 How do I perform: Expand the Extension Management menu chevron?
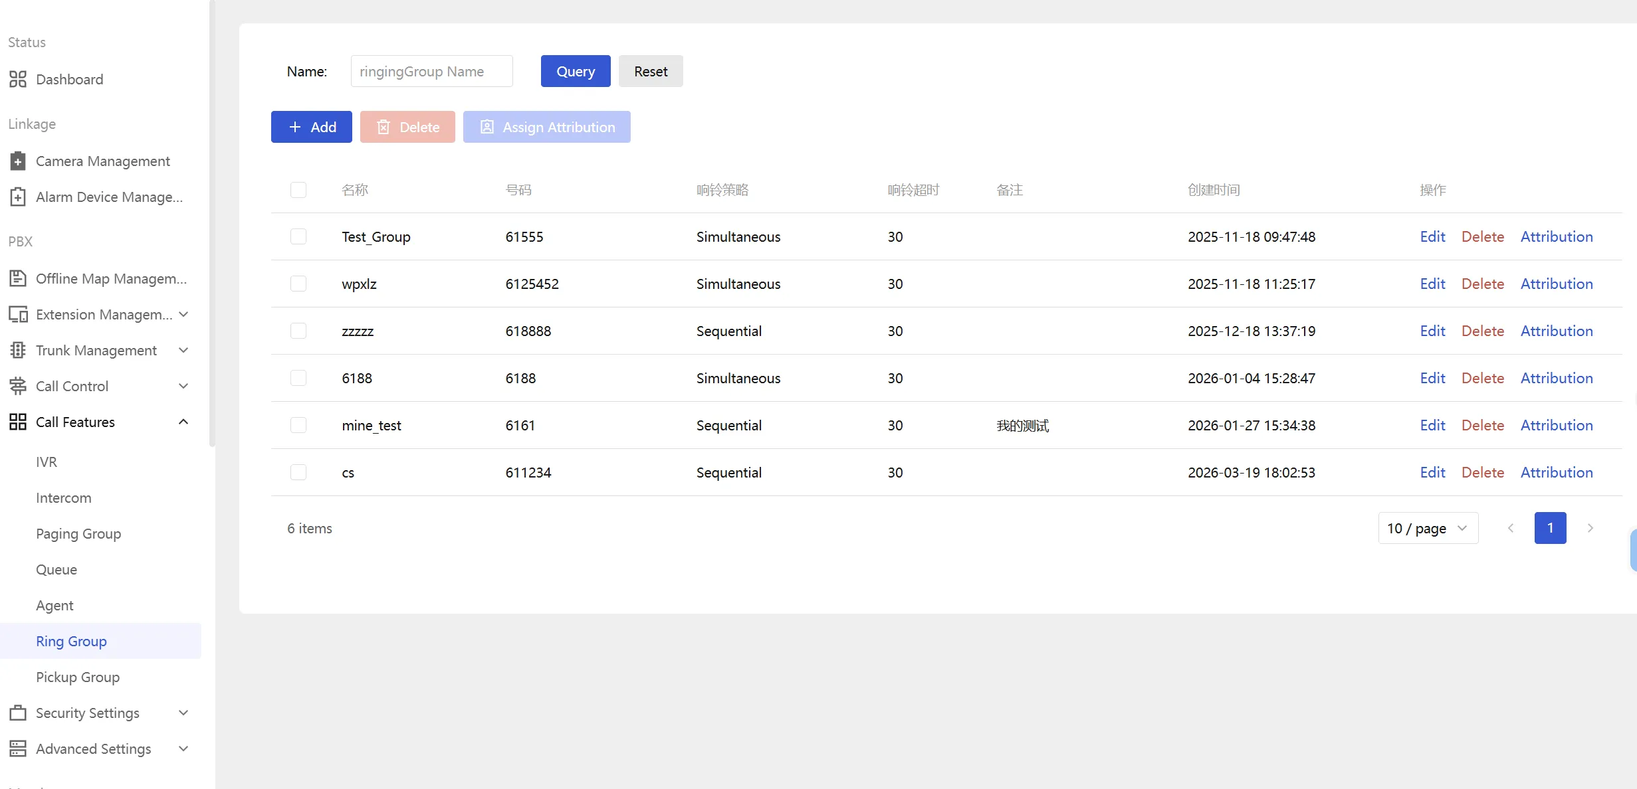[x=184, y=315]
